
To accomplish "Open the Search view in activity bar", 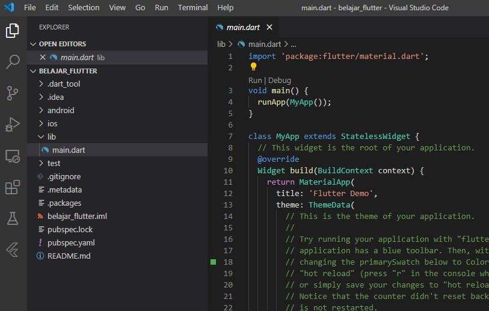I will pos(13,62).
